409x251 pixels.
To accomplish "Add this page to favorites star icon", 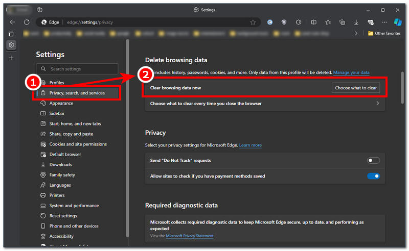I will [x=253, y=22].
